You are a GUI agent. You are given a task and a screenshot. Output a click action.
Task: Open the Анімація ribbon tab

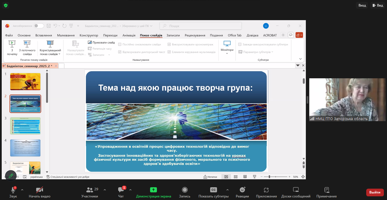[x=129, y=35]
